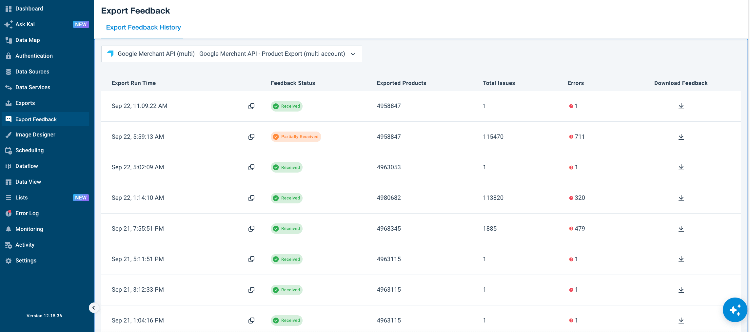Click the Download Feedback column header

click(681, 83)
